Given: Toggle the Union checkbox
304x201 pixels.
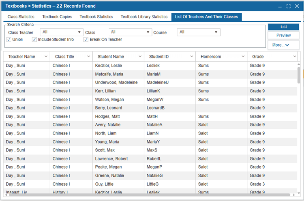Looking at the screenshot, I should click(x=9, y=40).
